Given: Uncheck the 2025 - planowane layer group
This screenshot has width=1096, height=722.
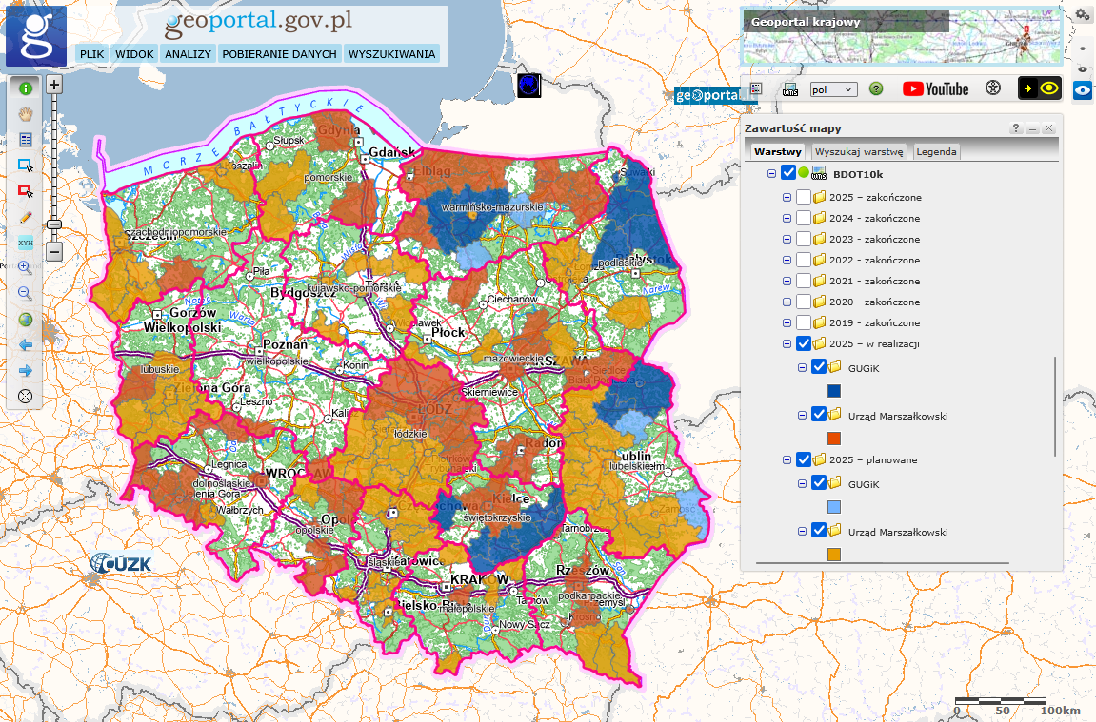Looking at the screenshot, I should coord(804,459).
